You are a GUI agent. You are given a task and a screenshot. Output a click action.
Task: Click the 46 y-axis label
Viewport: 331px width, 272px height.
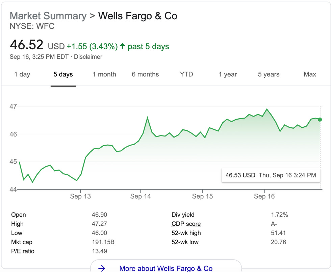coord(13,134)
